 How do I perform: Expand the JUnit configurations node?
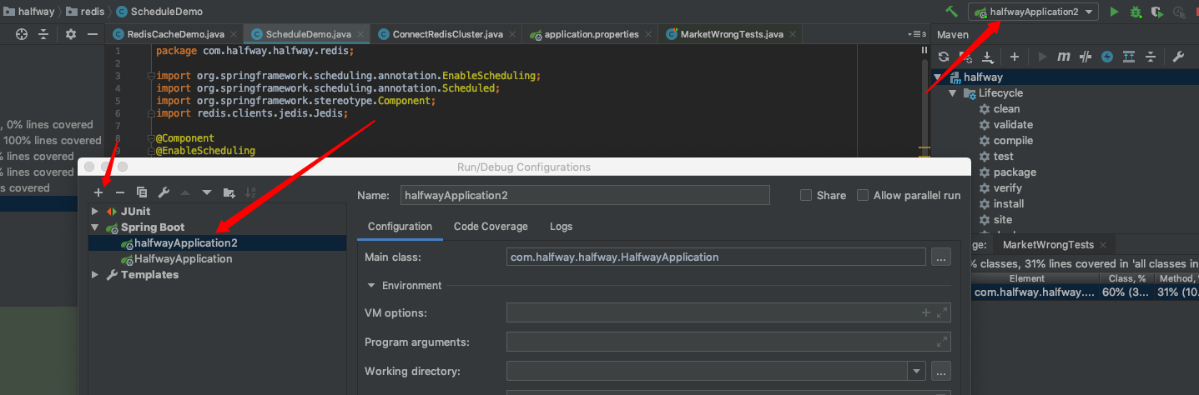pyautogui.click(x=95, y=212)
